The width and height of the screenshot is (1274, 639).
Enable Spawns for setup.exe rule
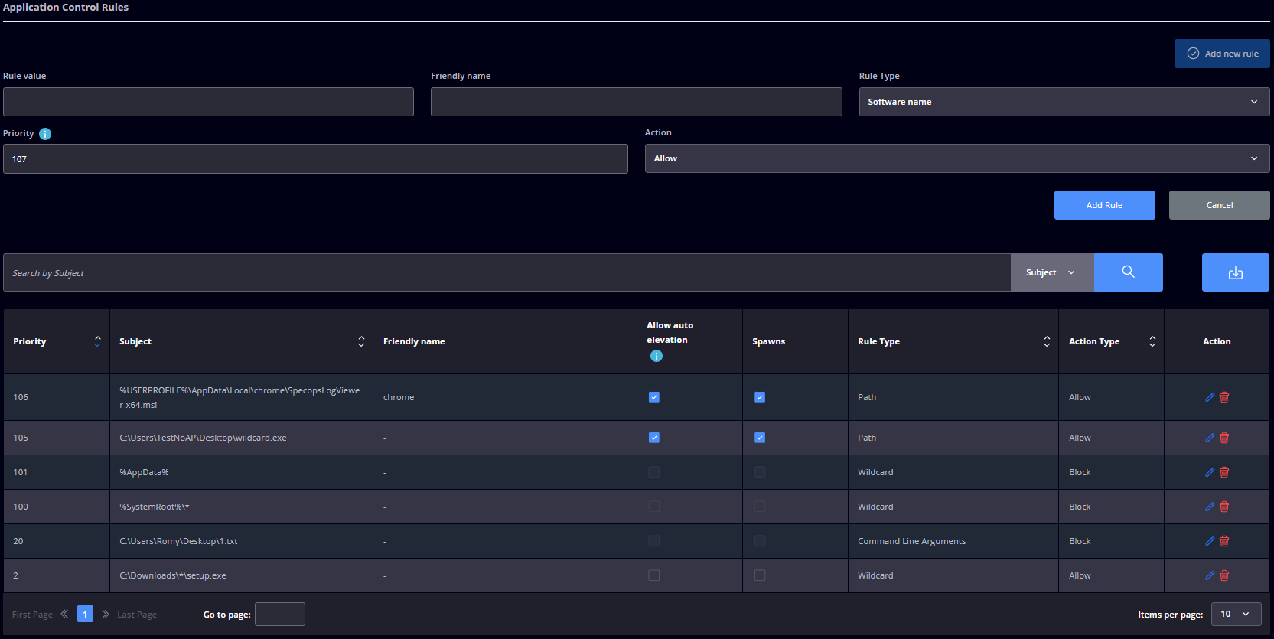point(760,575)
